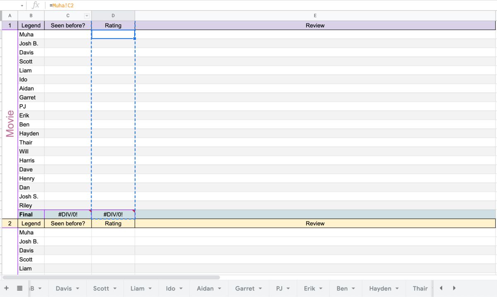
Task: Open Ben tab dropdown arrow
Action: pyautogui.click(x=353, y=288)
